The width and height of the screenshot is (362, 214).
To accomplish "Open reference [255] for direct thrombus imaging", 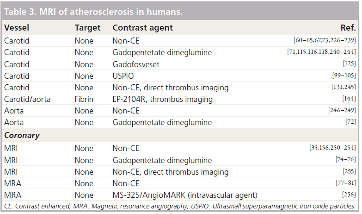I will click(350, 171).
